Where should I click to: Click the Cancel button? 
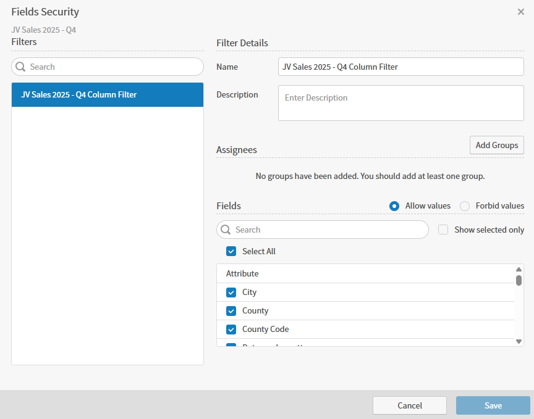(409, 405)
